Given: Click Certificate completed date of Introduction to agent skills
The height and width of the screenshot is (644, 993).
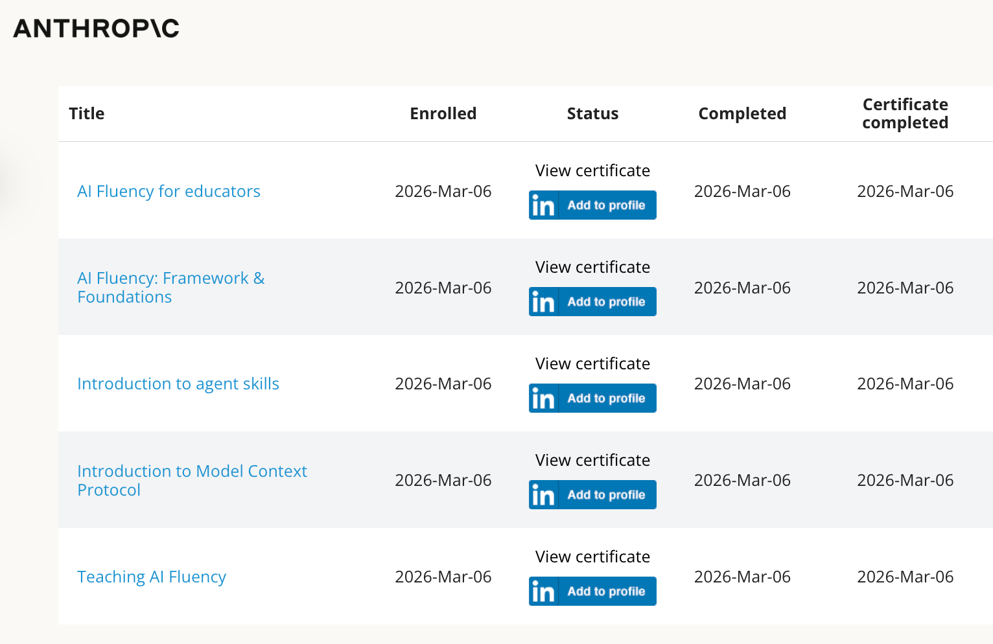Looking at the screenshot, I should click(905, 384).
